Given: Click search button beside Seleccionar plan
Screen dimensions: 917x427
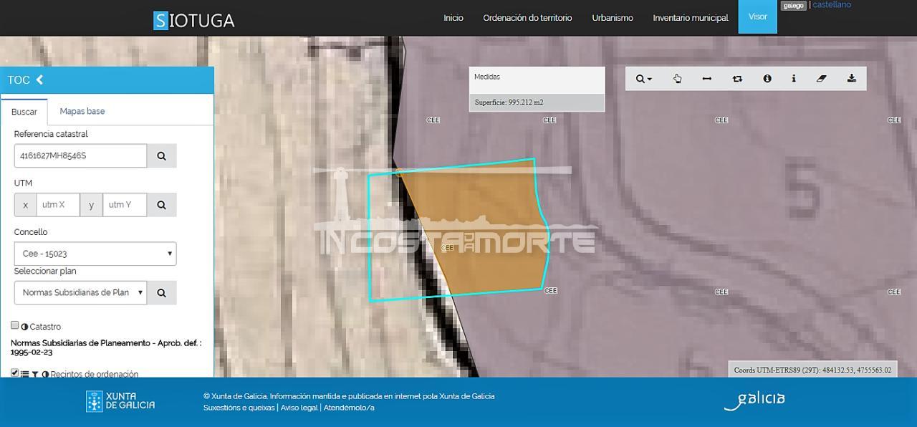Looking at the screenshot, I should coord(162,292).
